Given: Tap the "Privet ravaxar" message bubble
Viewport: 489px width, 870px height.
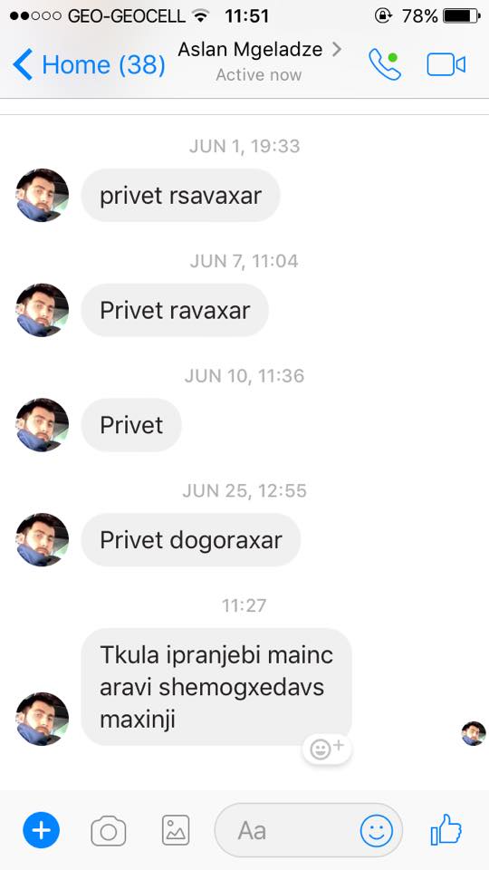Looking at the screenshot, I should (175, 310).
